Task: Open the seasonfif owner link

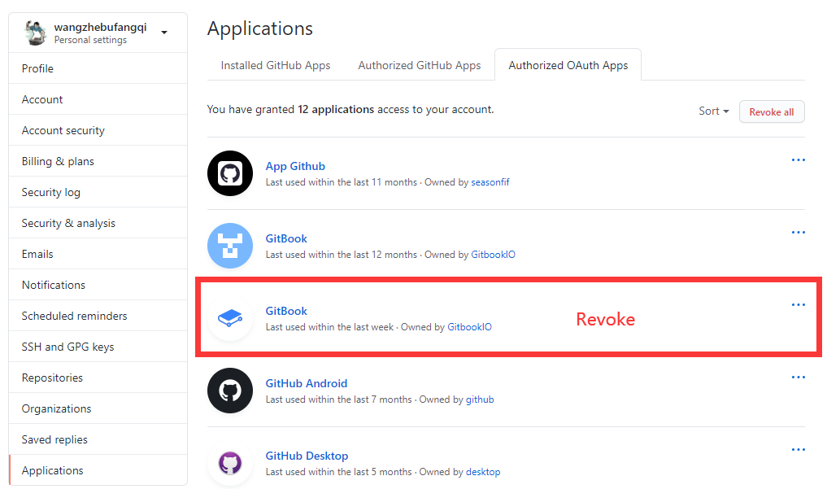Action: [490, 182]
